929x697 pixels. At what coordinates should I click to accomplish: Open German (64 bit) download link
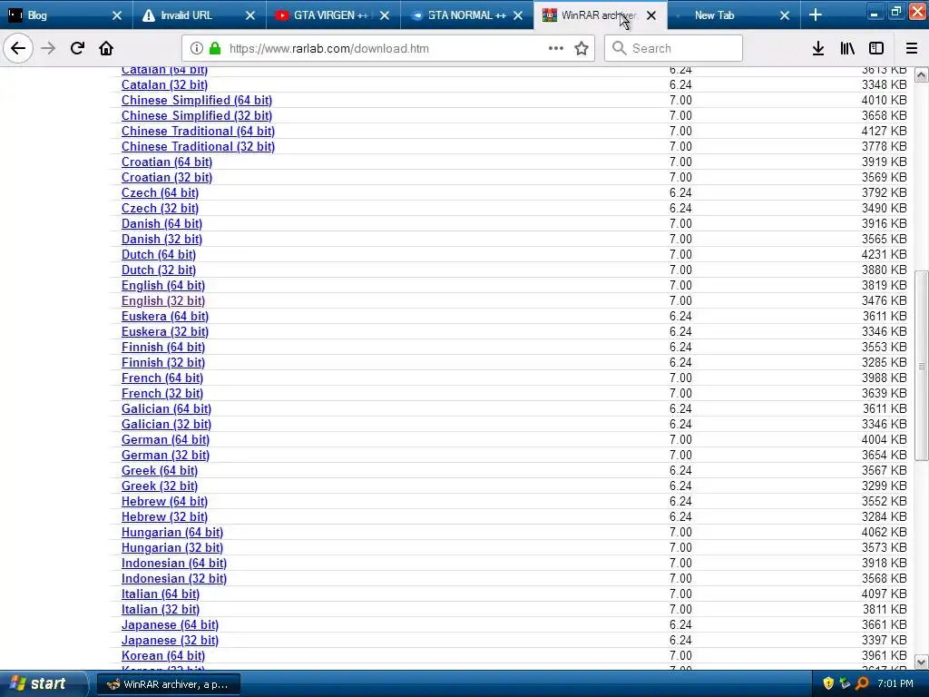pyautogui.click(x=165, y=439)
